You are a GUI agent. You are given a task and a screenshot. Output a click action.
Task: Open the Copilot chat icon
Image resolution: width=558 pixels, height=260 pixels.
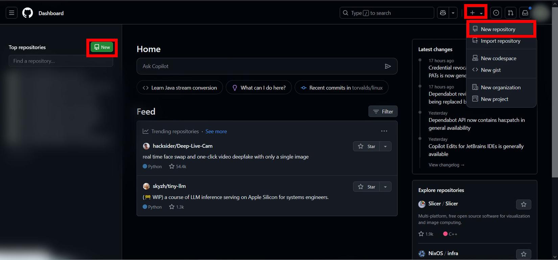coord(443,13)
